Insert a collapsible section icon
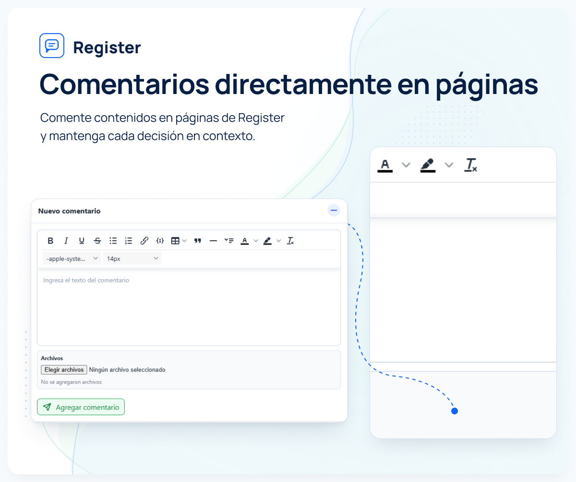The width and height of the screenshot is (576, 482). [x=229, y=241]
